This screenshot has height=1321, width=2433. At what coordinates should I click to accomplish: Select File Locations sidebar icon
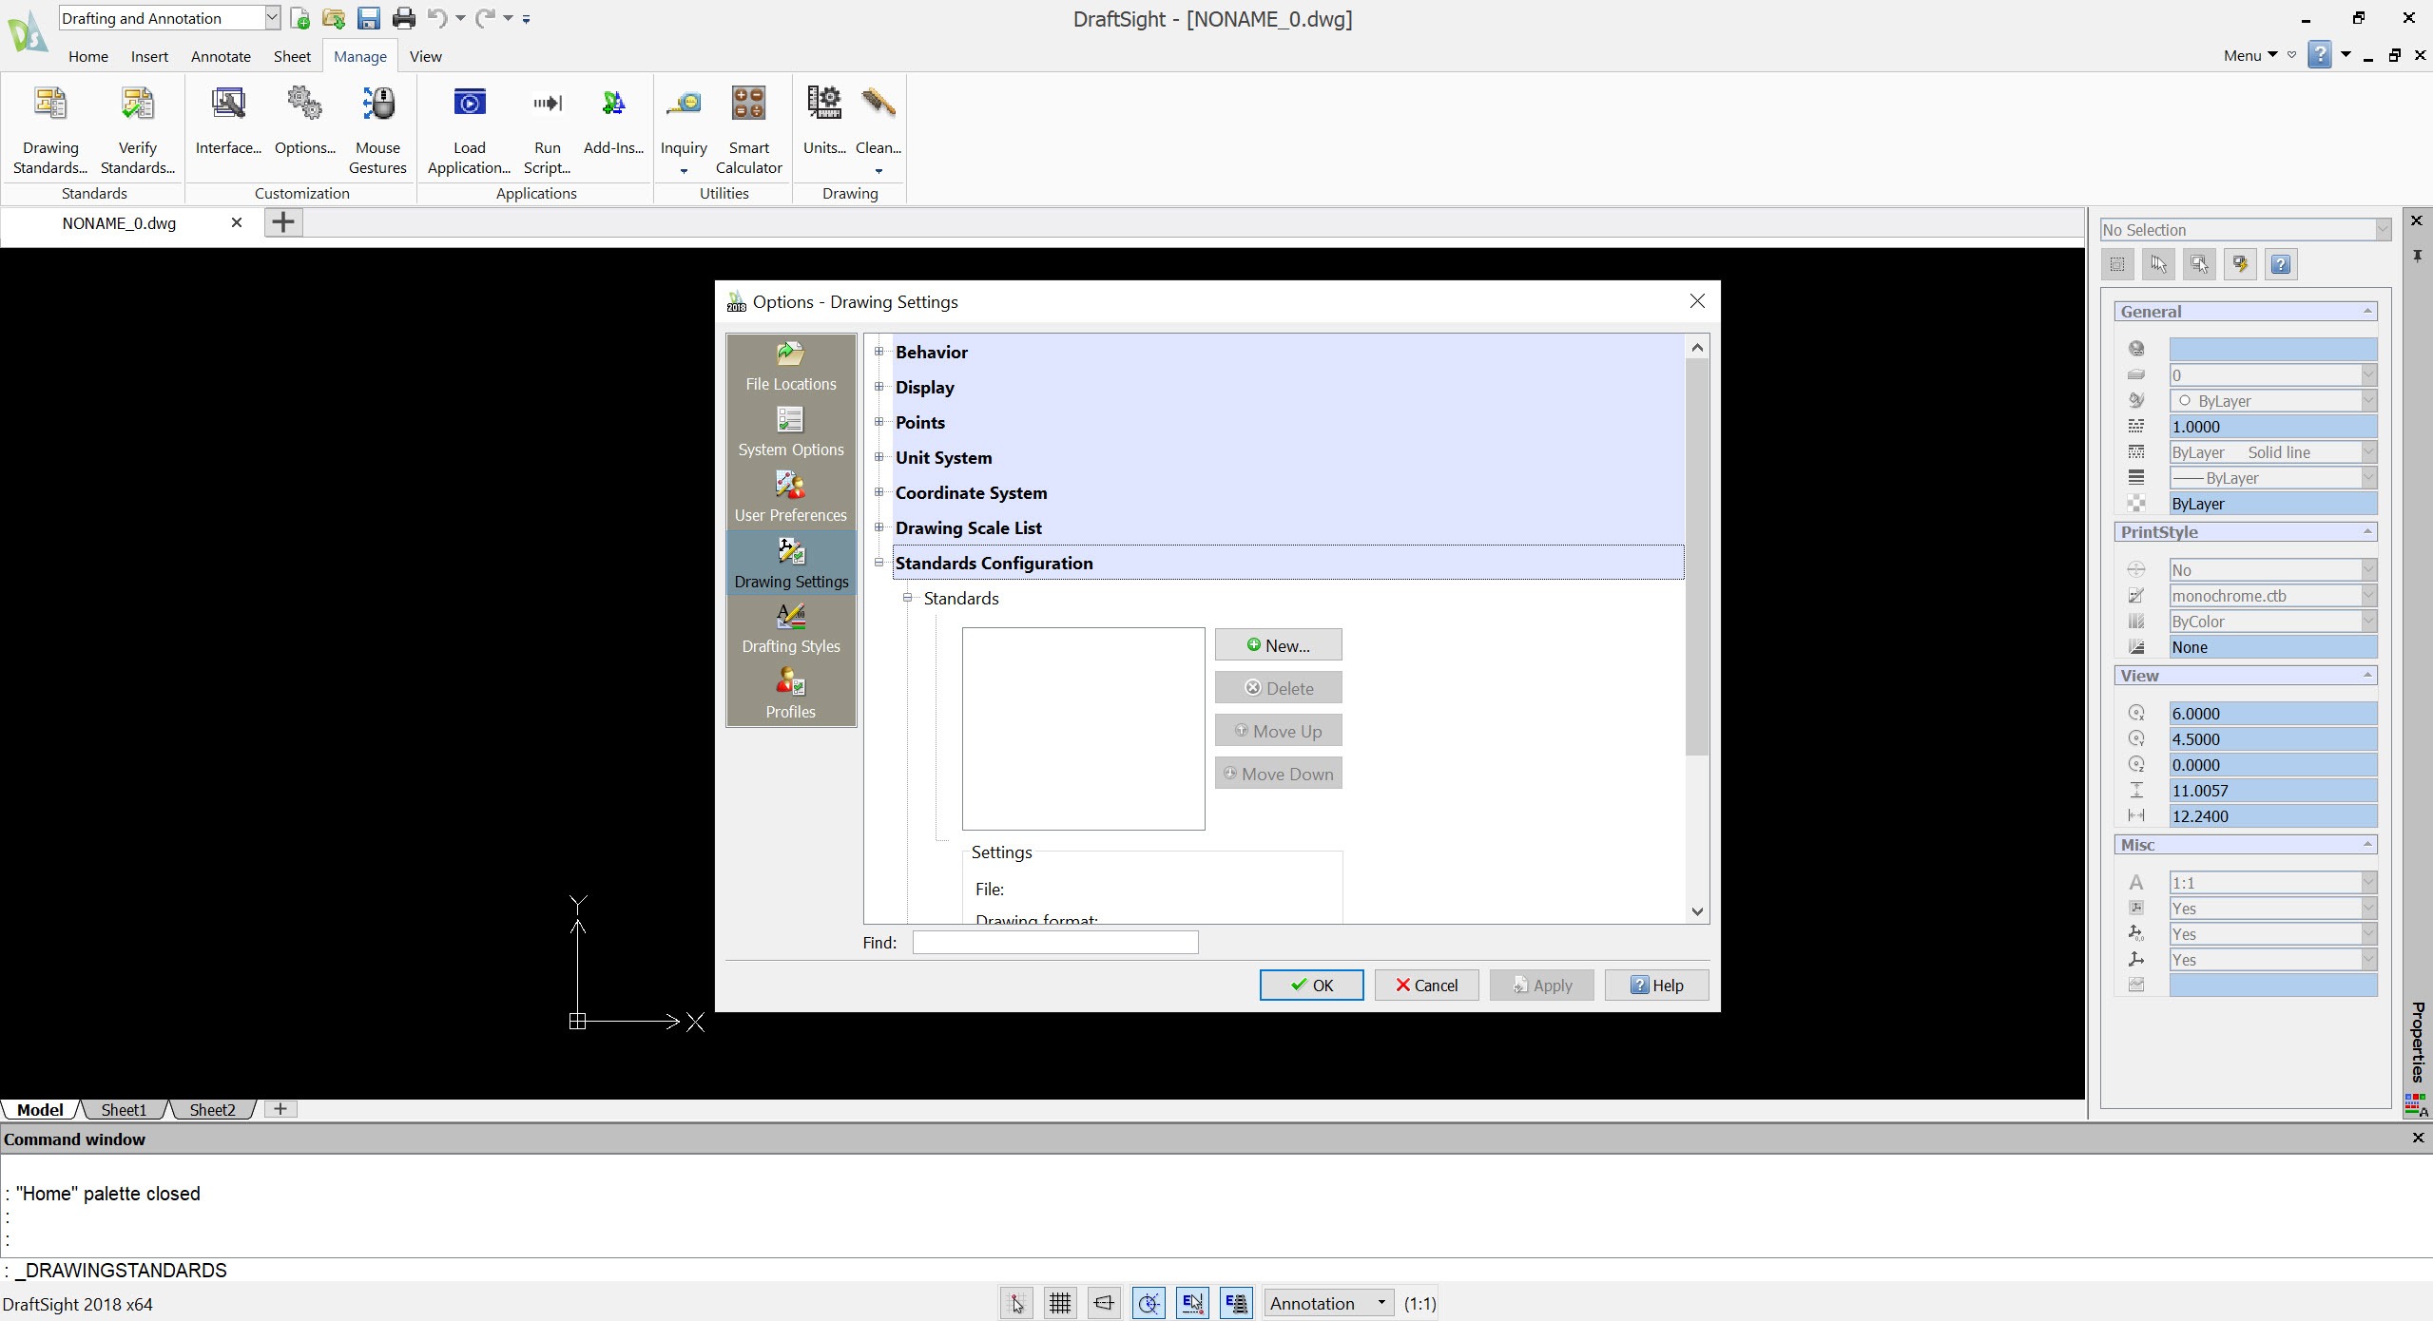click(x=790, y=367)
